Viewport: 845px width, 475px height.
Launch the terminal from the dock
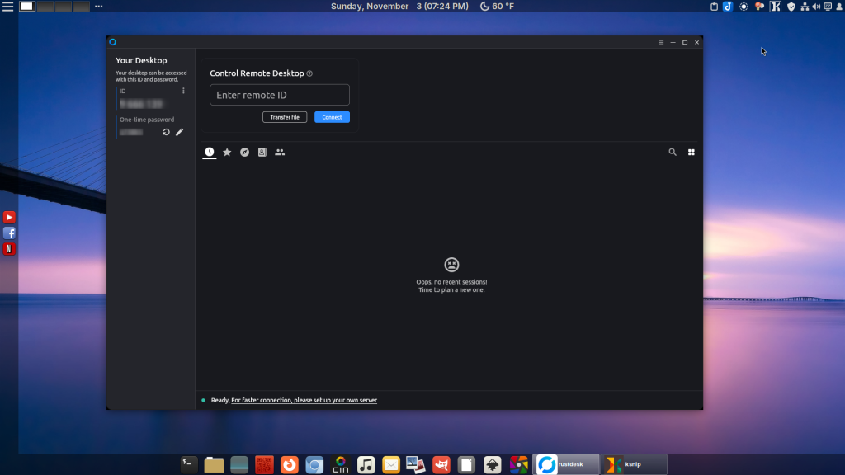coord(189,464)
